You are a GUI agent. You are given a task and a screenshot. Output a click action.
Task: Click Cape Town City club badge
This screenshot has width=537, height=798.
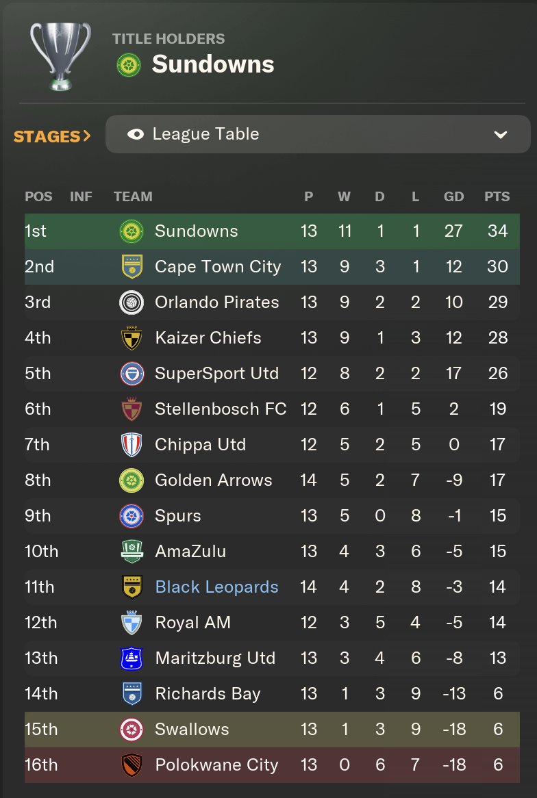pyautogui.click(x=132, y=267)
